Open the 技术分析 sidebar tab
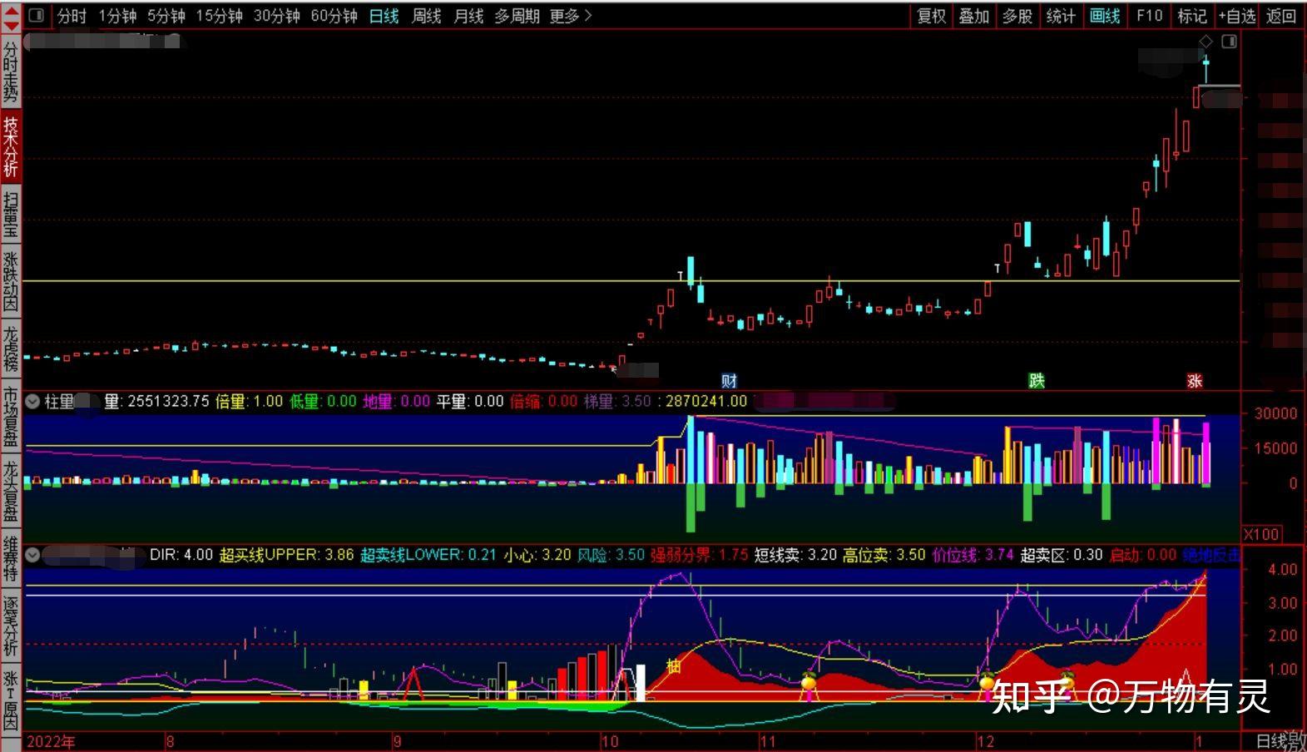1307x752 pixels. pyautogui.click(x=11, y=146)
